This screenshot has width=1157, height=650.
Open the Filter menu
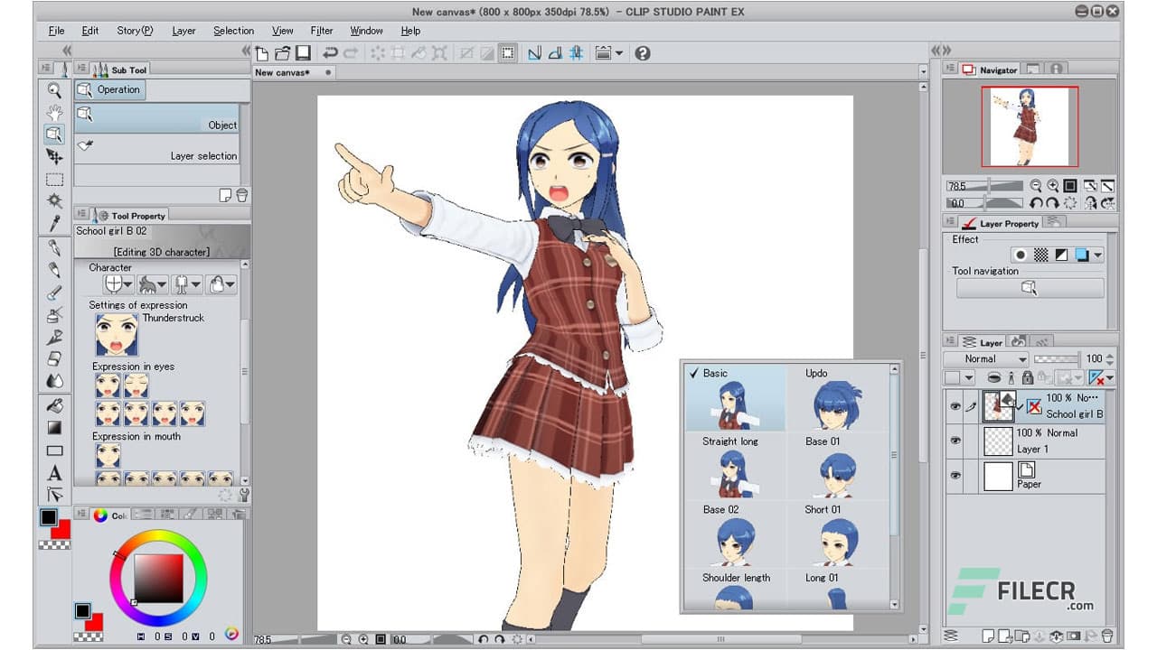point(322,30)
